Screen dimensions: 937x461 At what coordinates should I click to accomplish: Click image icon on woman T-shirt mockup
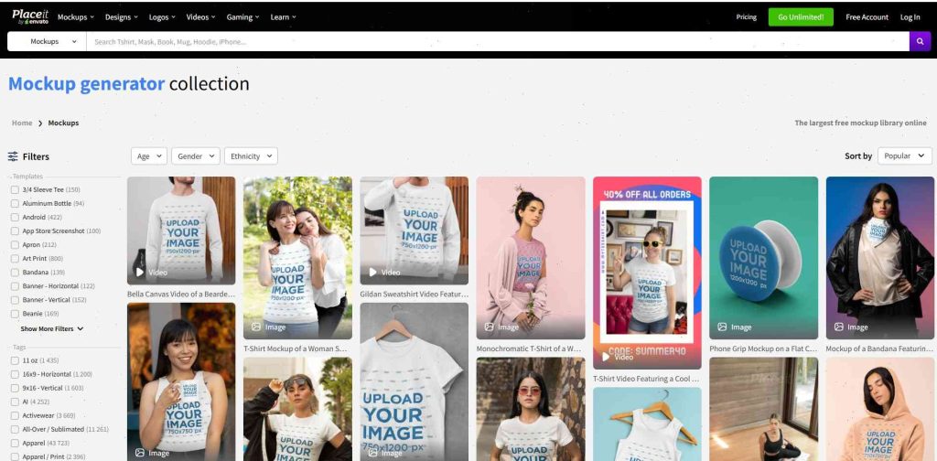(256, 327)
